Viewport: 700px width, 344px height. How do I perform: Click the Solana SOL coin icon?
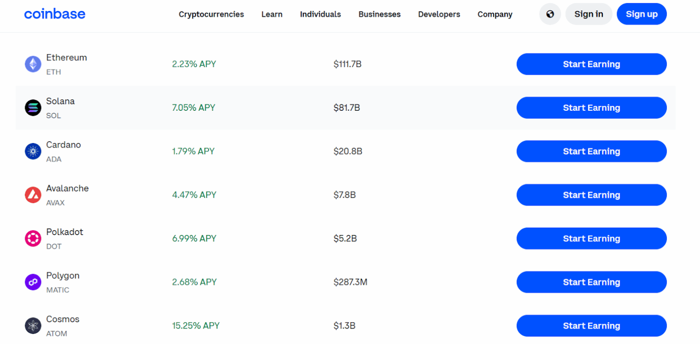pyautogui.click(x=33, y=108)
